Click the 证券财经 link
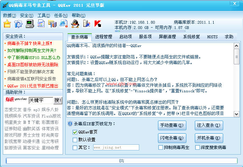The height and width of the screenshot is (167, 243). tap(13, 129)
